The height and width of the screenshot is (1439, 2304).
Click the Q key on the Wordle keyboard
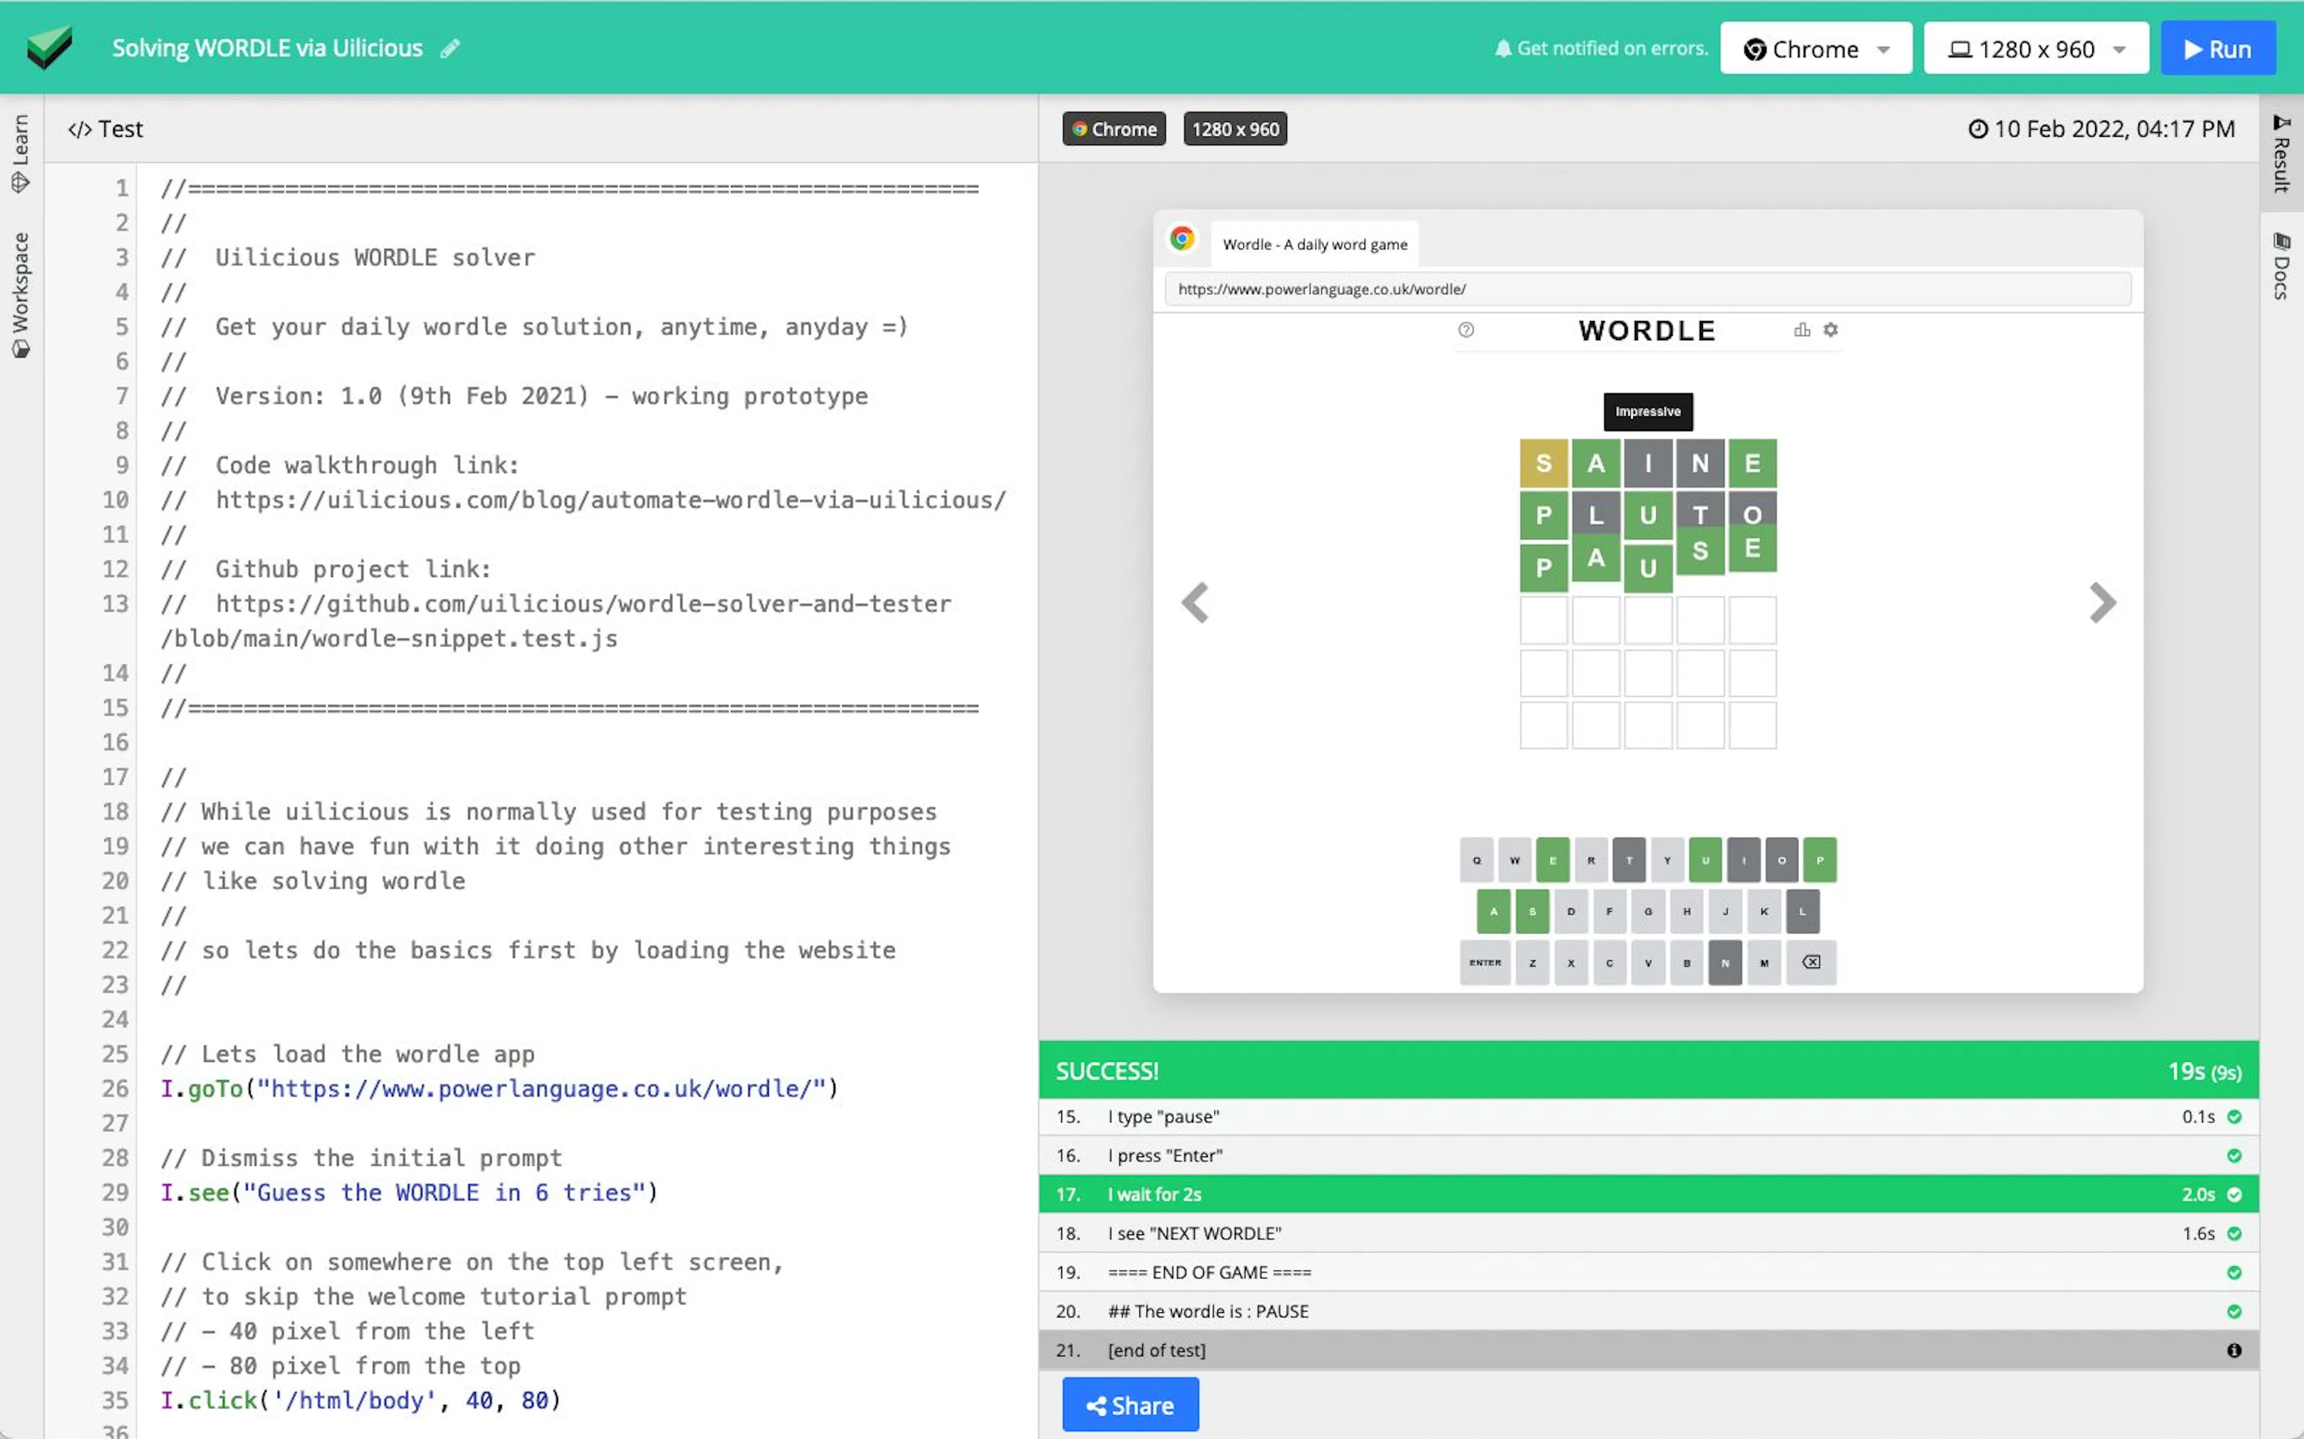[x=1476, y=860]
